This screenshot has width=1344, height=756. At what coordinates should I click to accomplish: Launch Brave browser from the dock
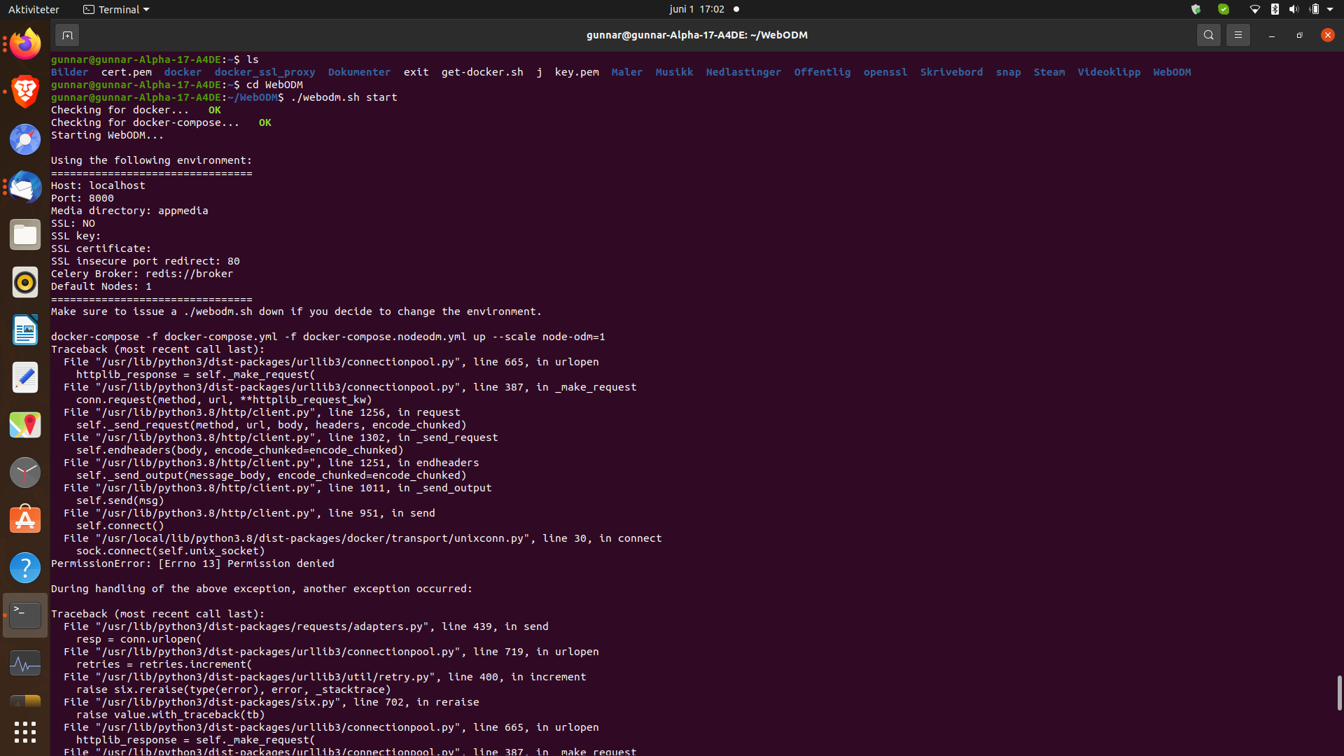(x=24, y=92)
